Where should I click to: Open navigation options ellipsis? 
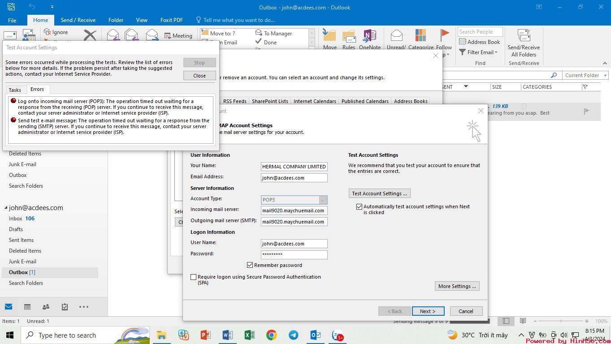coord(84,307)
